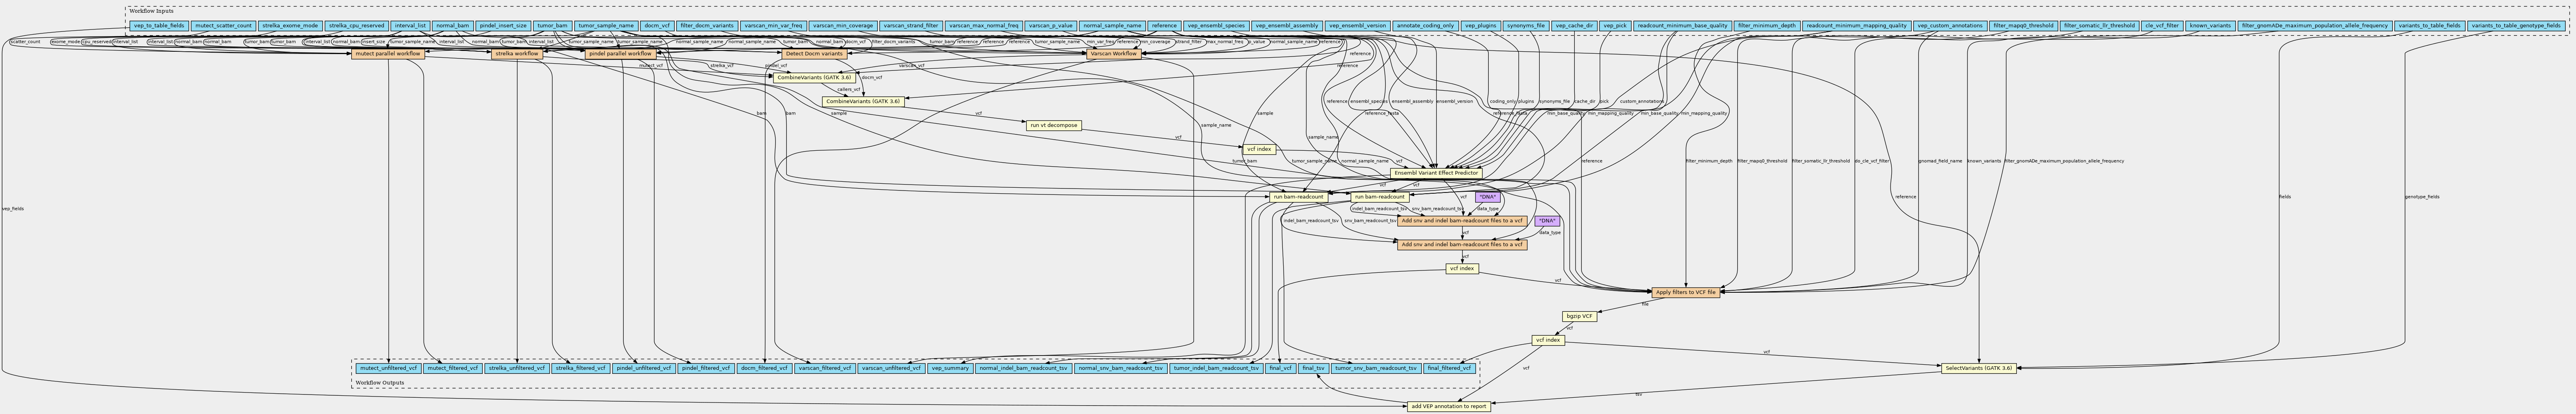Image resolution: width=2576 pixels, height=414 pixels.
Task: Select the normal_sample_name workflow input box
Action: [1112, 25]
